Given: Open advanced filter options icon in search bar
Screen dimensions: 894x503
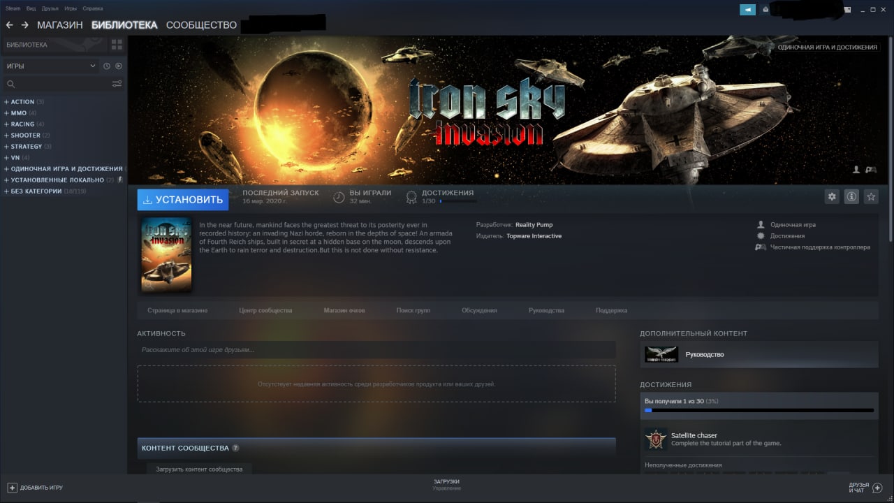Looking at the screenshot, I should point(117,84).
